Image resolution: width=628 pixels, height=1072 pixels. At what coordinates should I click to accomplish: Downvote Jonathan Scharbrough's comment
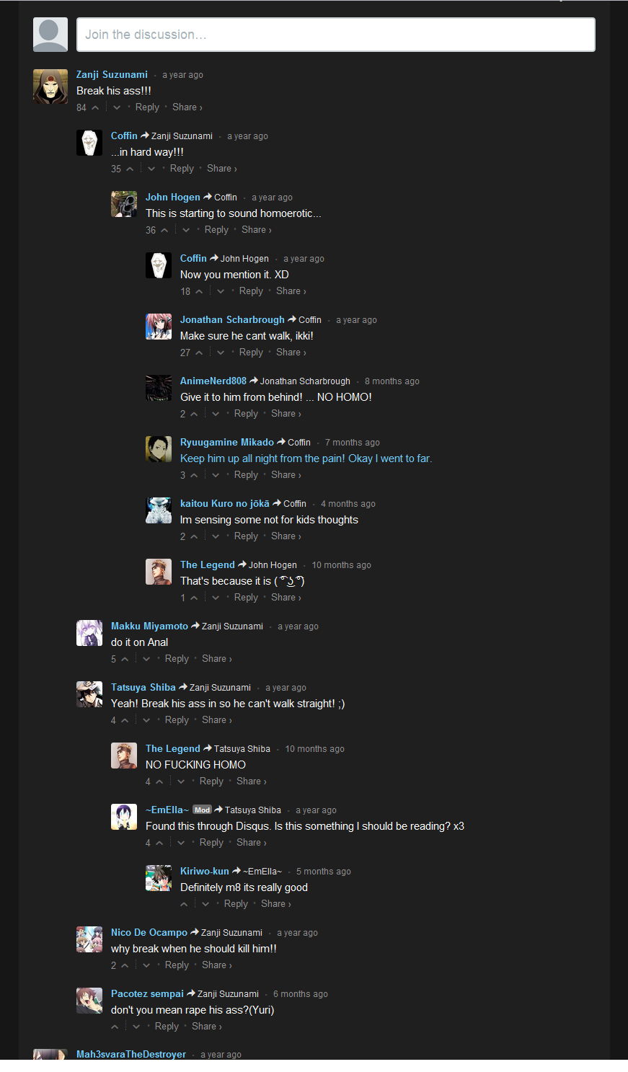click(221, 353)
